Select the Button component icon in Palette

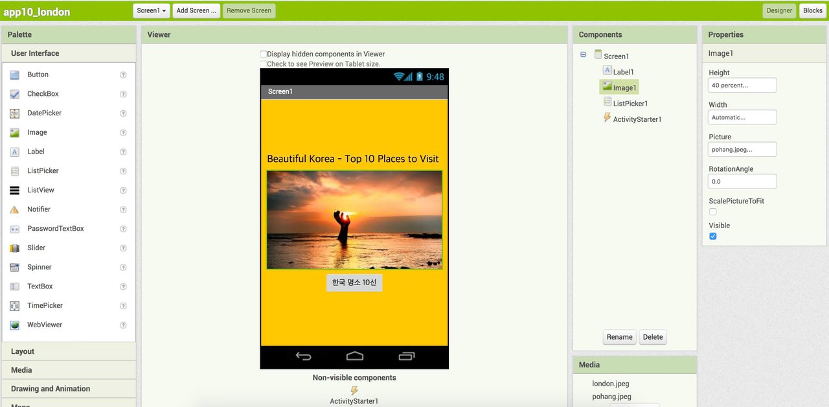click(14, 75)
